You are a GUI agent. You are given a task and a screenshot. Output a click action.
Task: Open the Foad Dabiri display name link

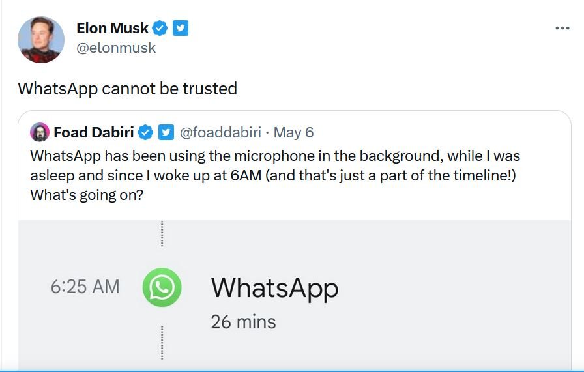point(93,132)
